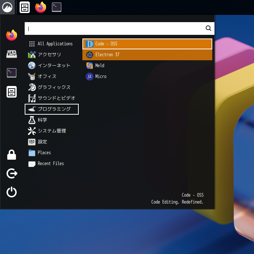
Task: Click the Recent Files document icon
Action: (x=32, y=164)
